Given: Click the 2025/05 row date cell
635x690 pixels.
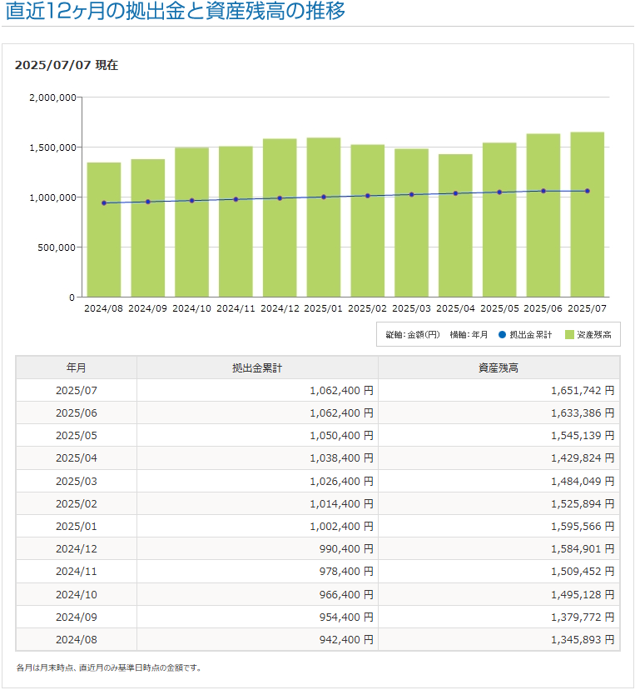Looking at the screenshot, I should (x=76, y=435).
